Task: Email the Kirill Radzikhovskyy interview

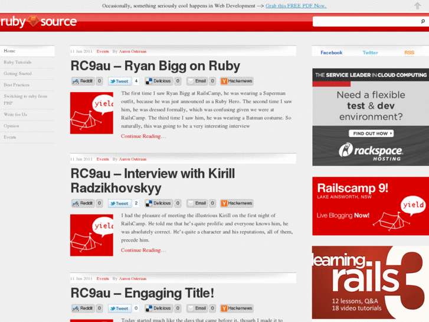Action: coord(197,203)
